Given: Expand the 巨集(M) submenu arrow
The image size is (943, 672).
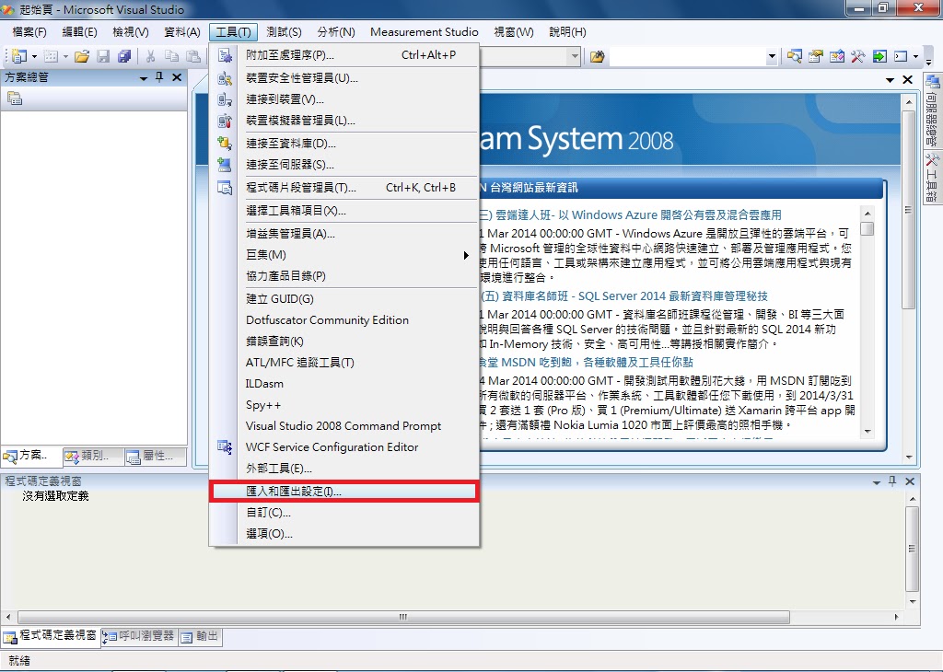Looking at the screenshot, I should 466,255.
